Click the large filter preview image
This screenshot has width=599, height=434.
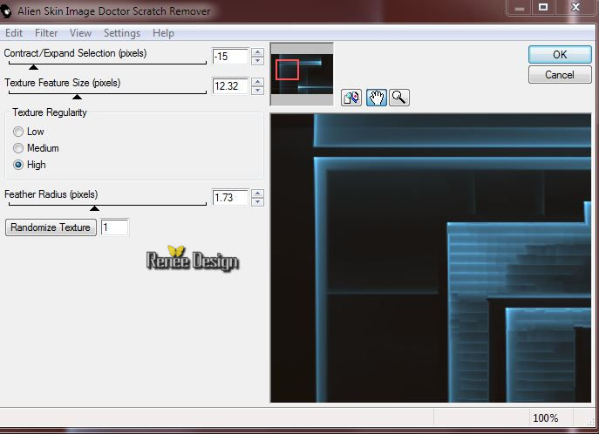click(431, 258)
